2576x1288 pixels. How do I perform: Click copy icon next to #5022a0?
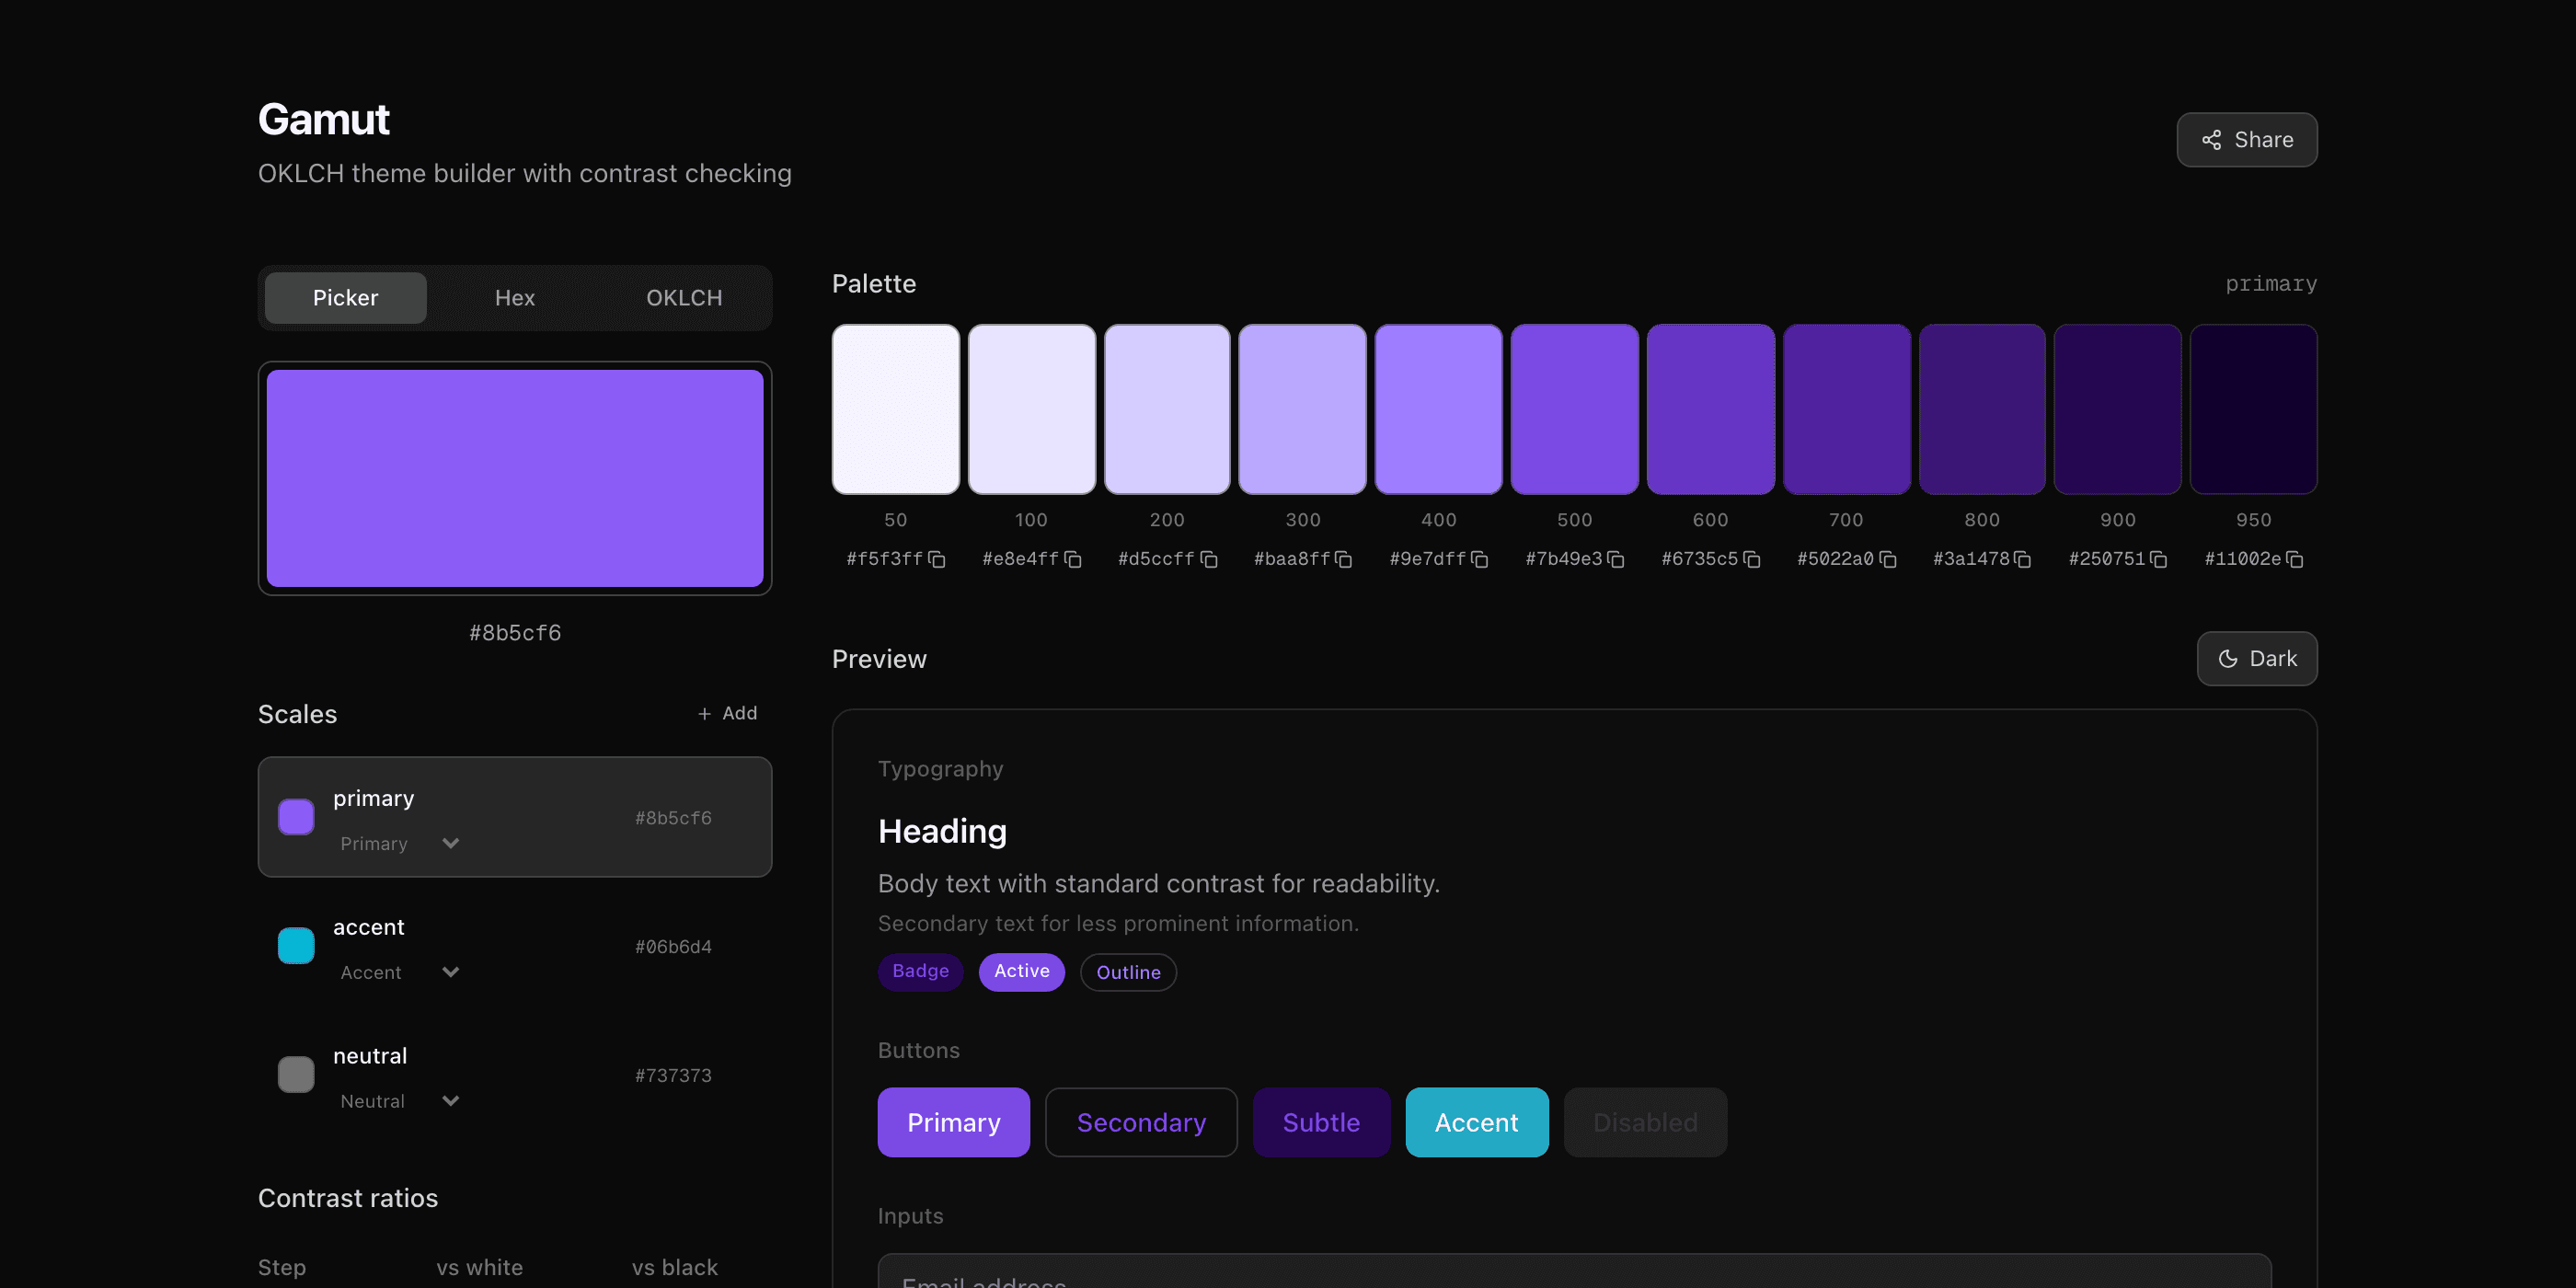1888,559
